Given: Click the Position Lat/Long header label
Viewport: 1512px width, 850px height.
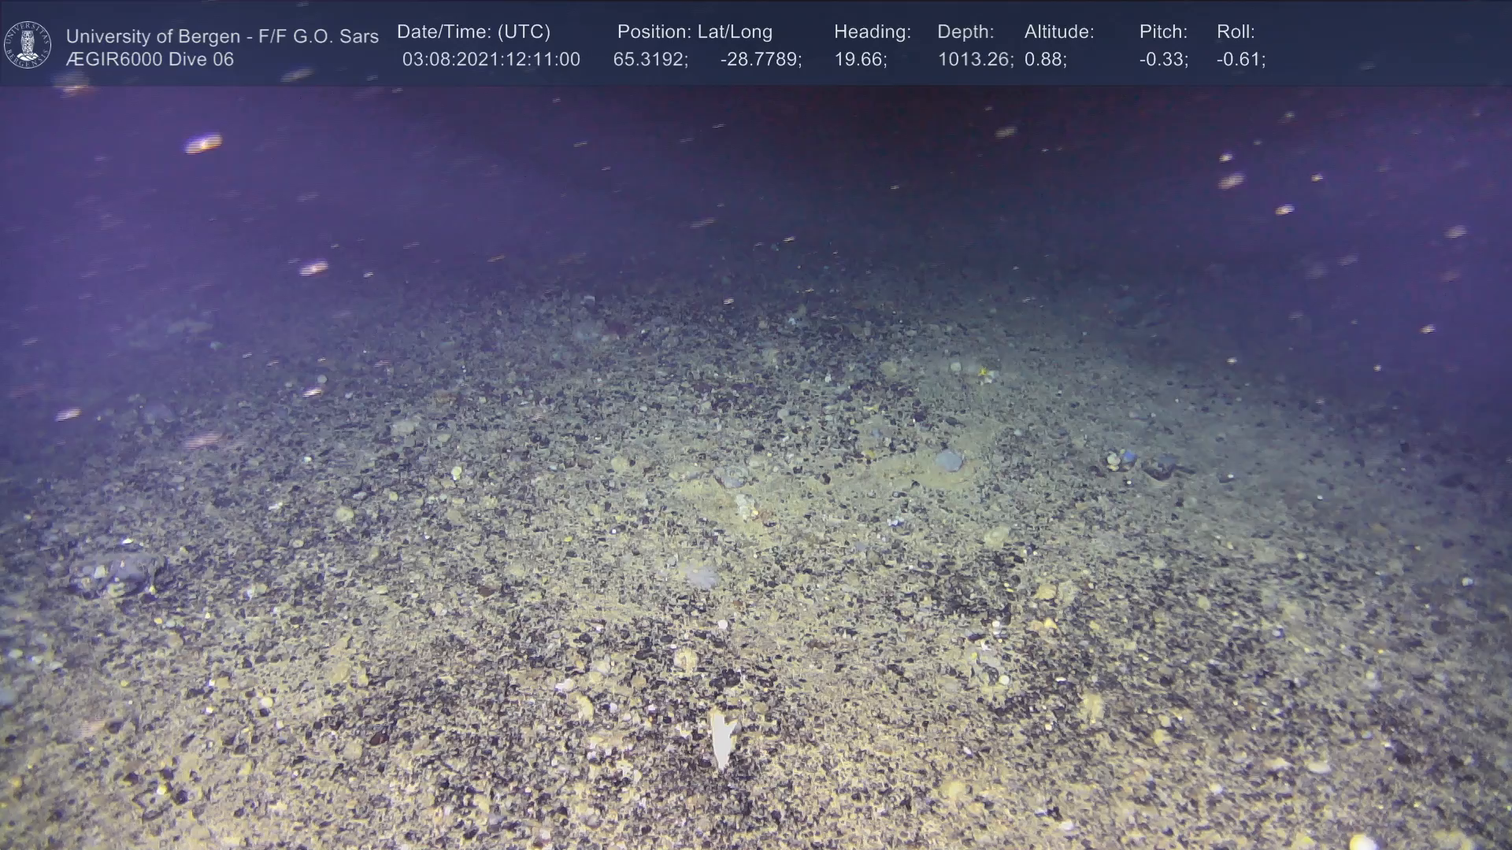Looking at the screenshot, I should coord(695,32).
